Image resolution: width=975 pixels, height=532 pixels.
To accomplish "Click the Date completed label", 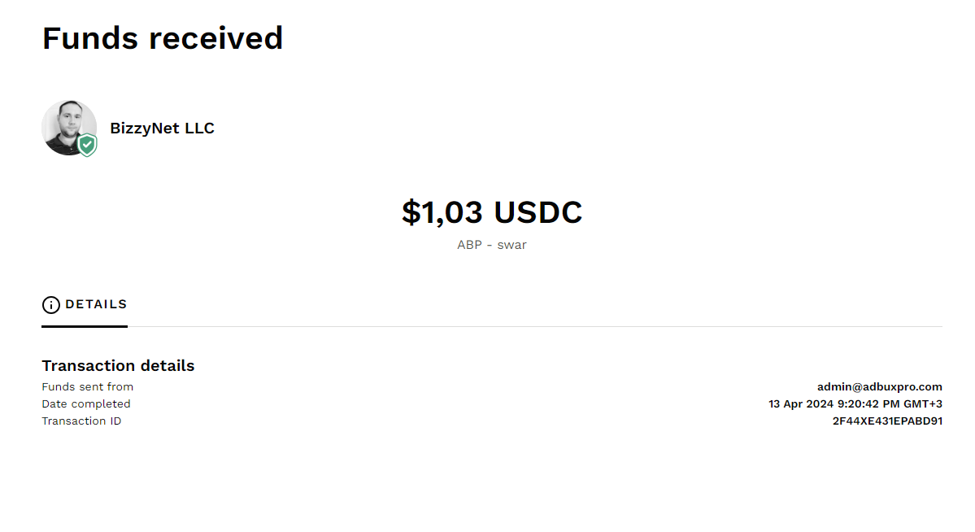I will [x=86, y=404].
